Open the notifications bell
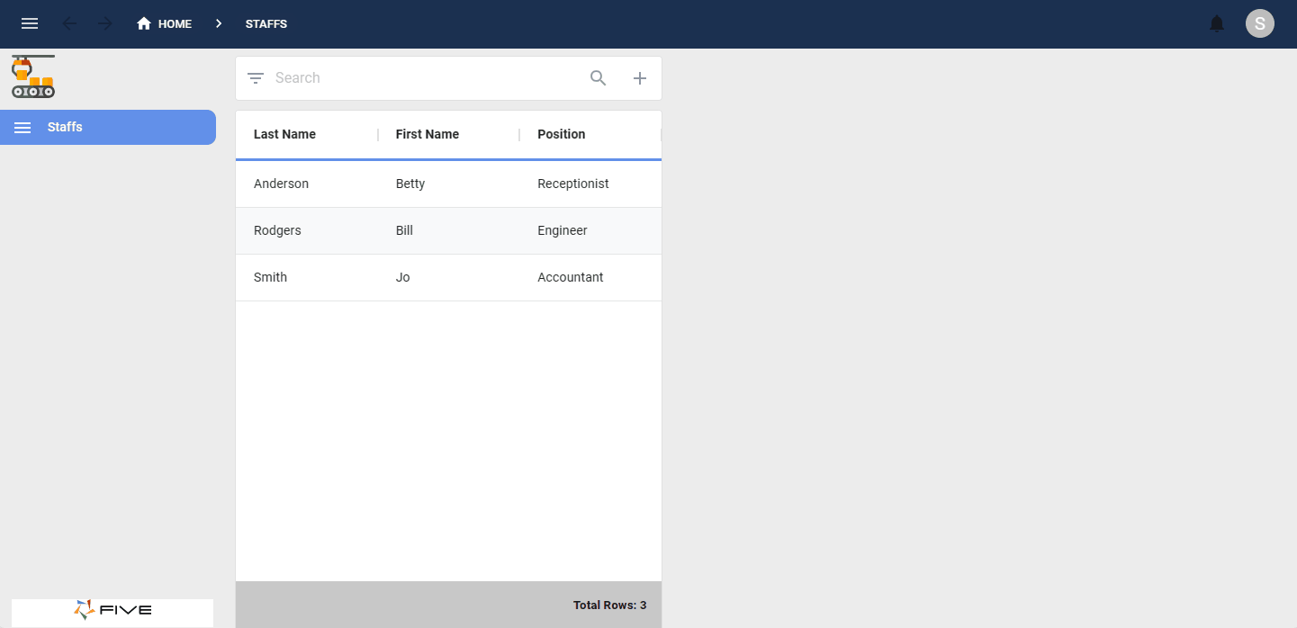The image size is (1297, 628). point(1217,23)
